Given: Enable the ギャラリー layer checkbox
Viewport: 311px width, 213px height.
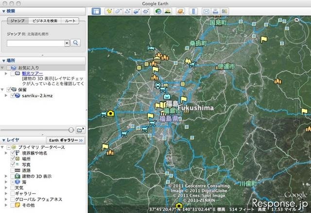Looking at the screenshot, I should 13,194.
